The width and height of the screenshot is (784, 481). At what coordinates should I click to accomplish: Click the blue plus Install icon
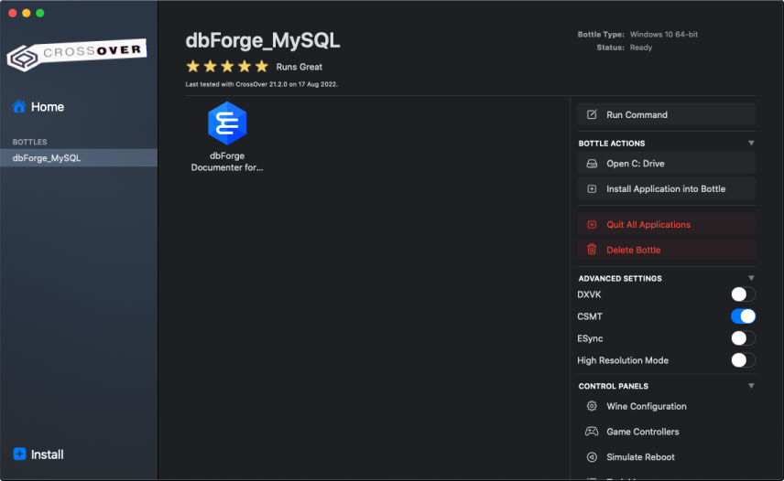[x=19, y=454]
